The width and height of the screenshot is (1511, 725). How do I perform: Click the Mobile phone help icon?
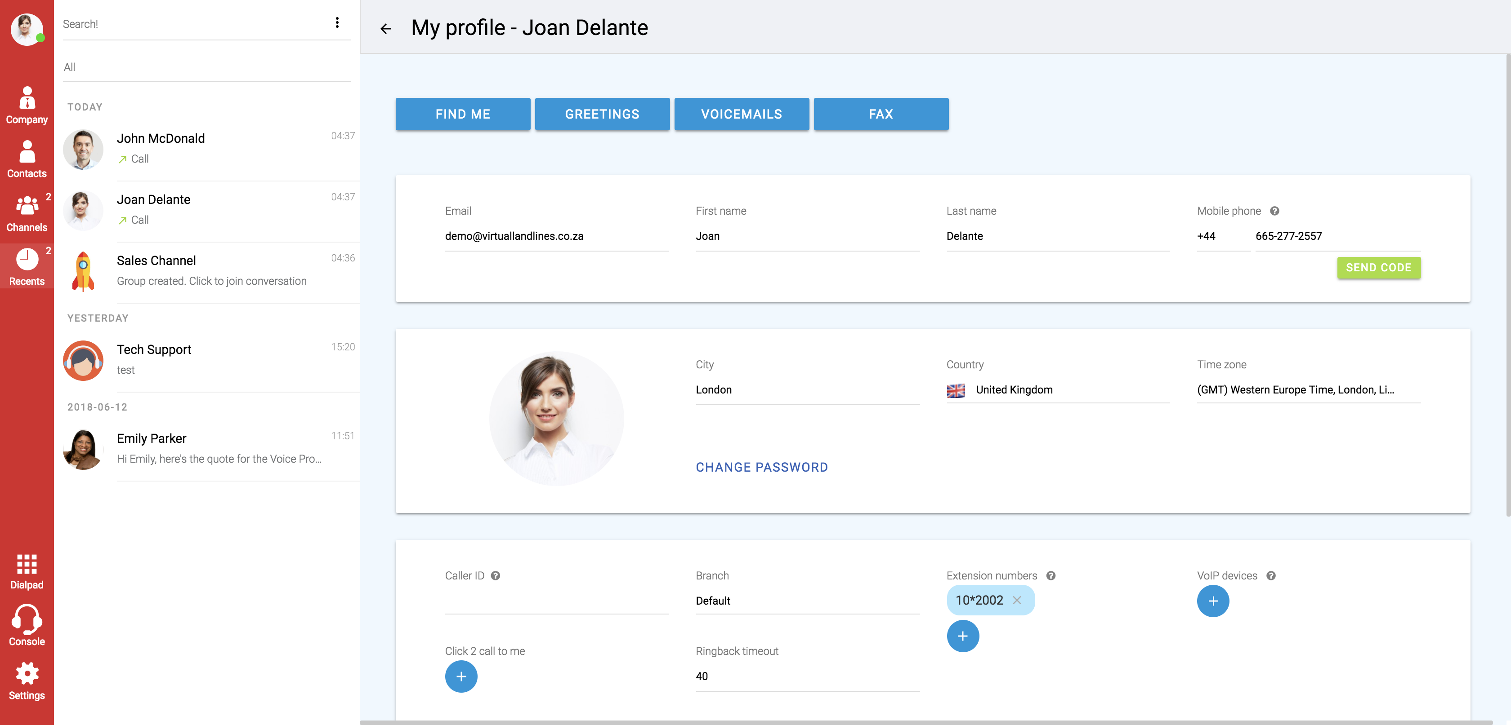coord(1274,211)
